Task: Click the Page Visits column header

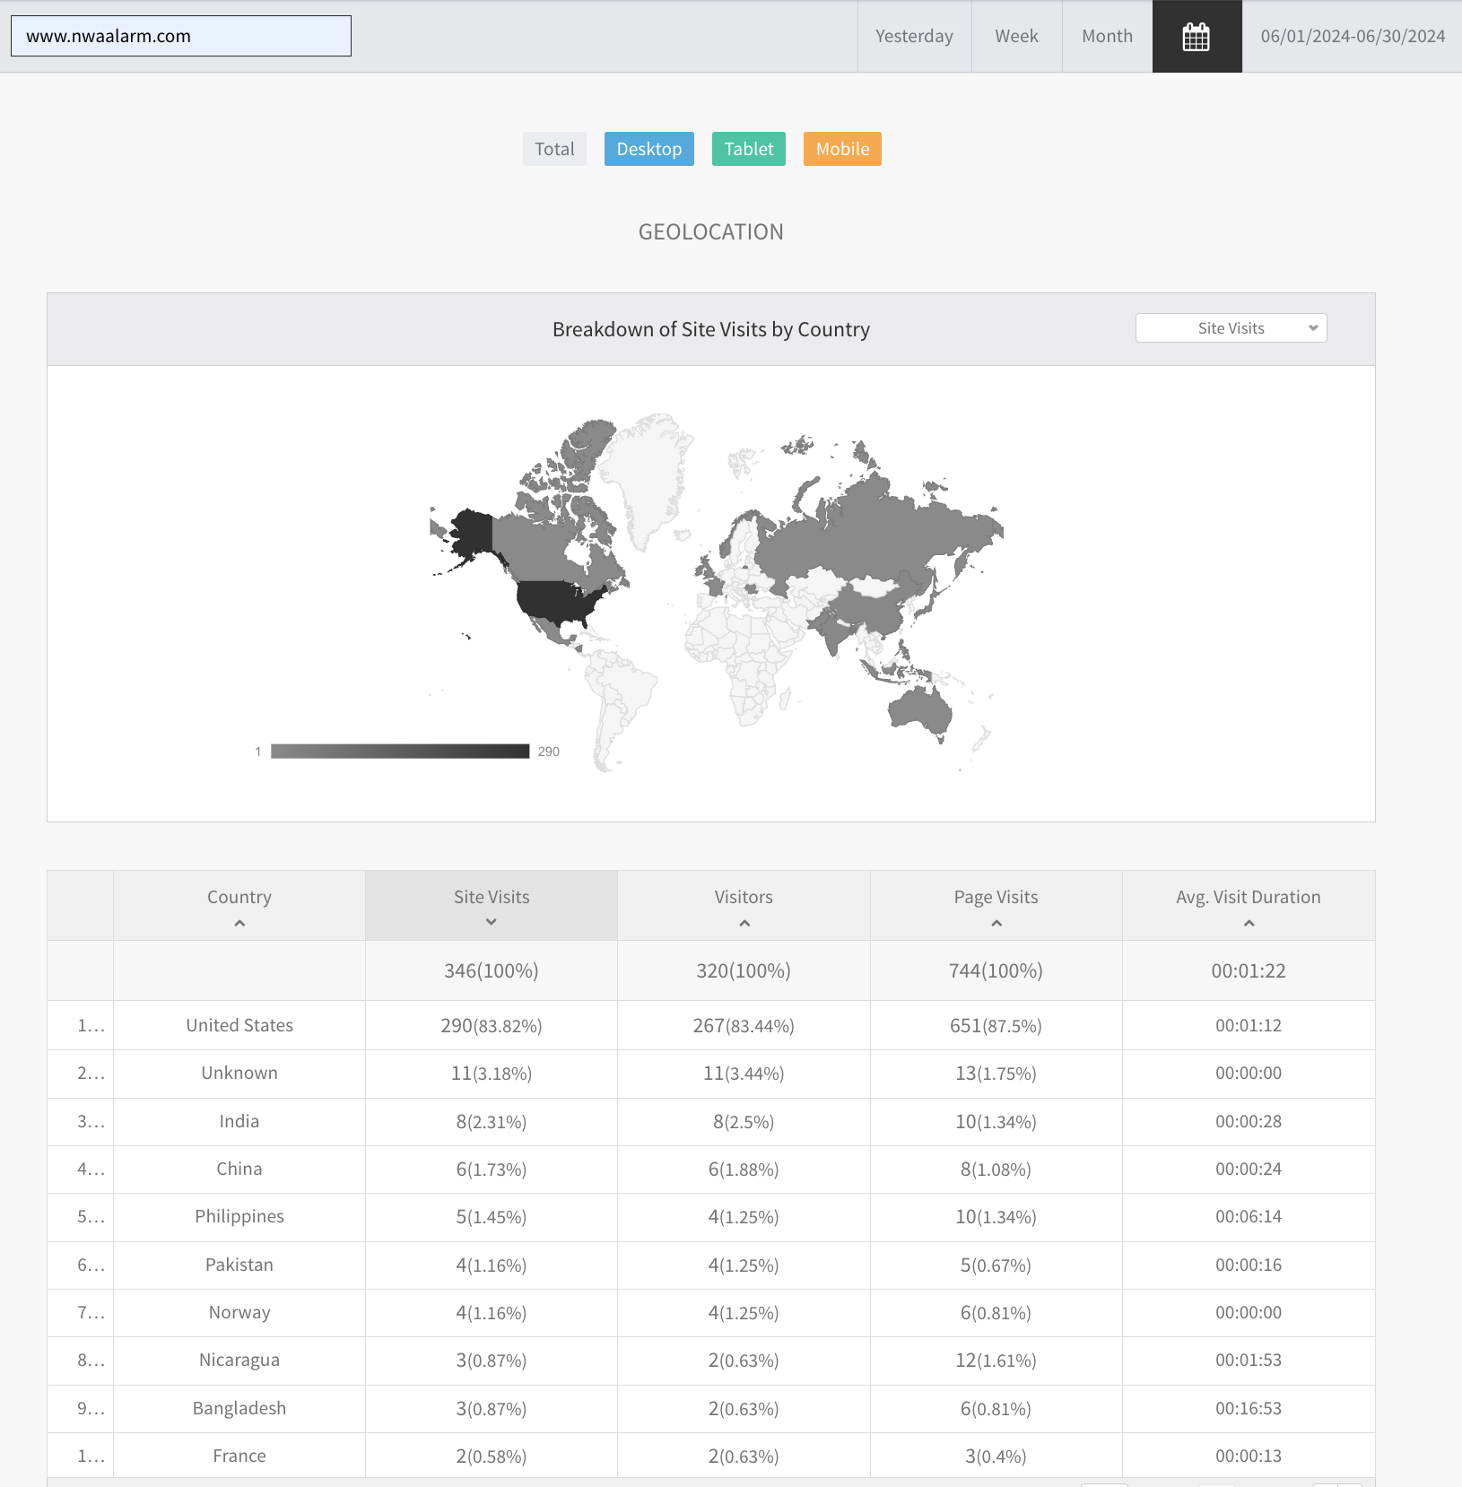Action: click(x=996, y=906)
